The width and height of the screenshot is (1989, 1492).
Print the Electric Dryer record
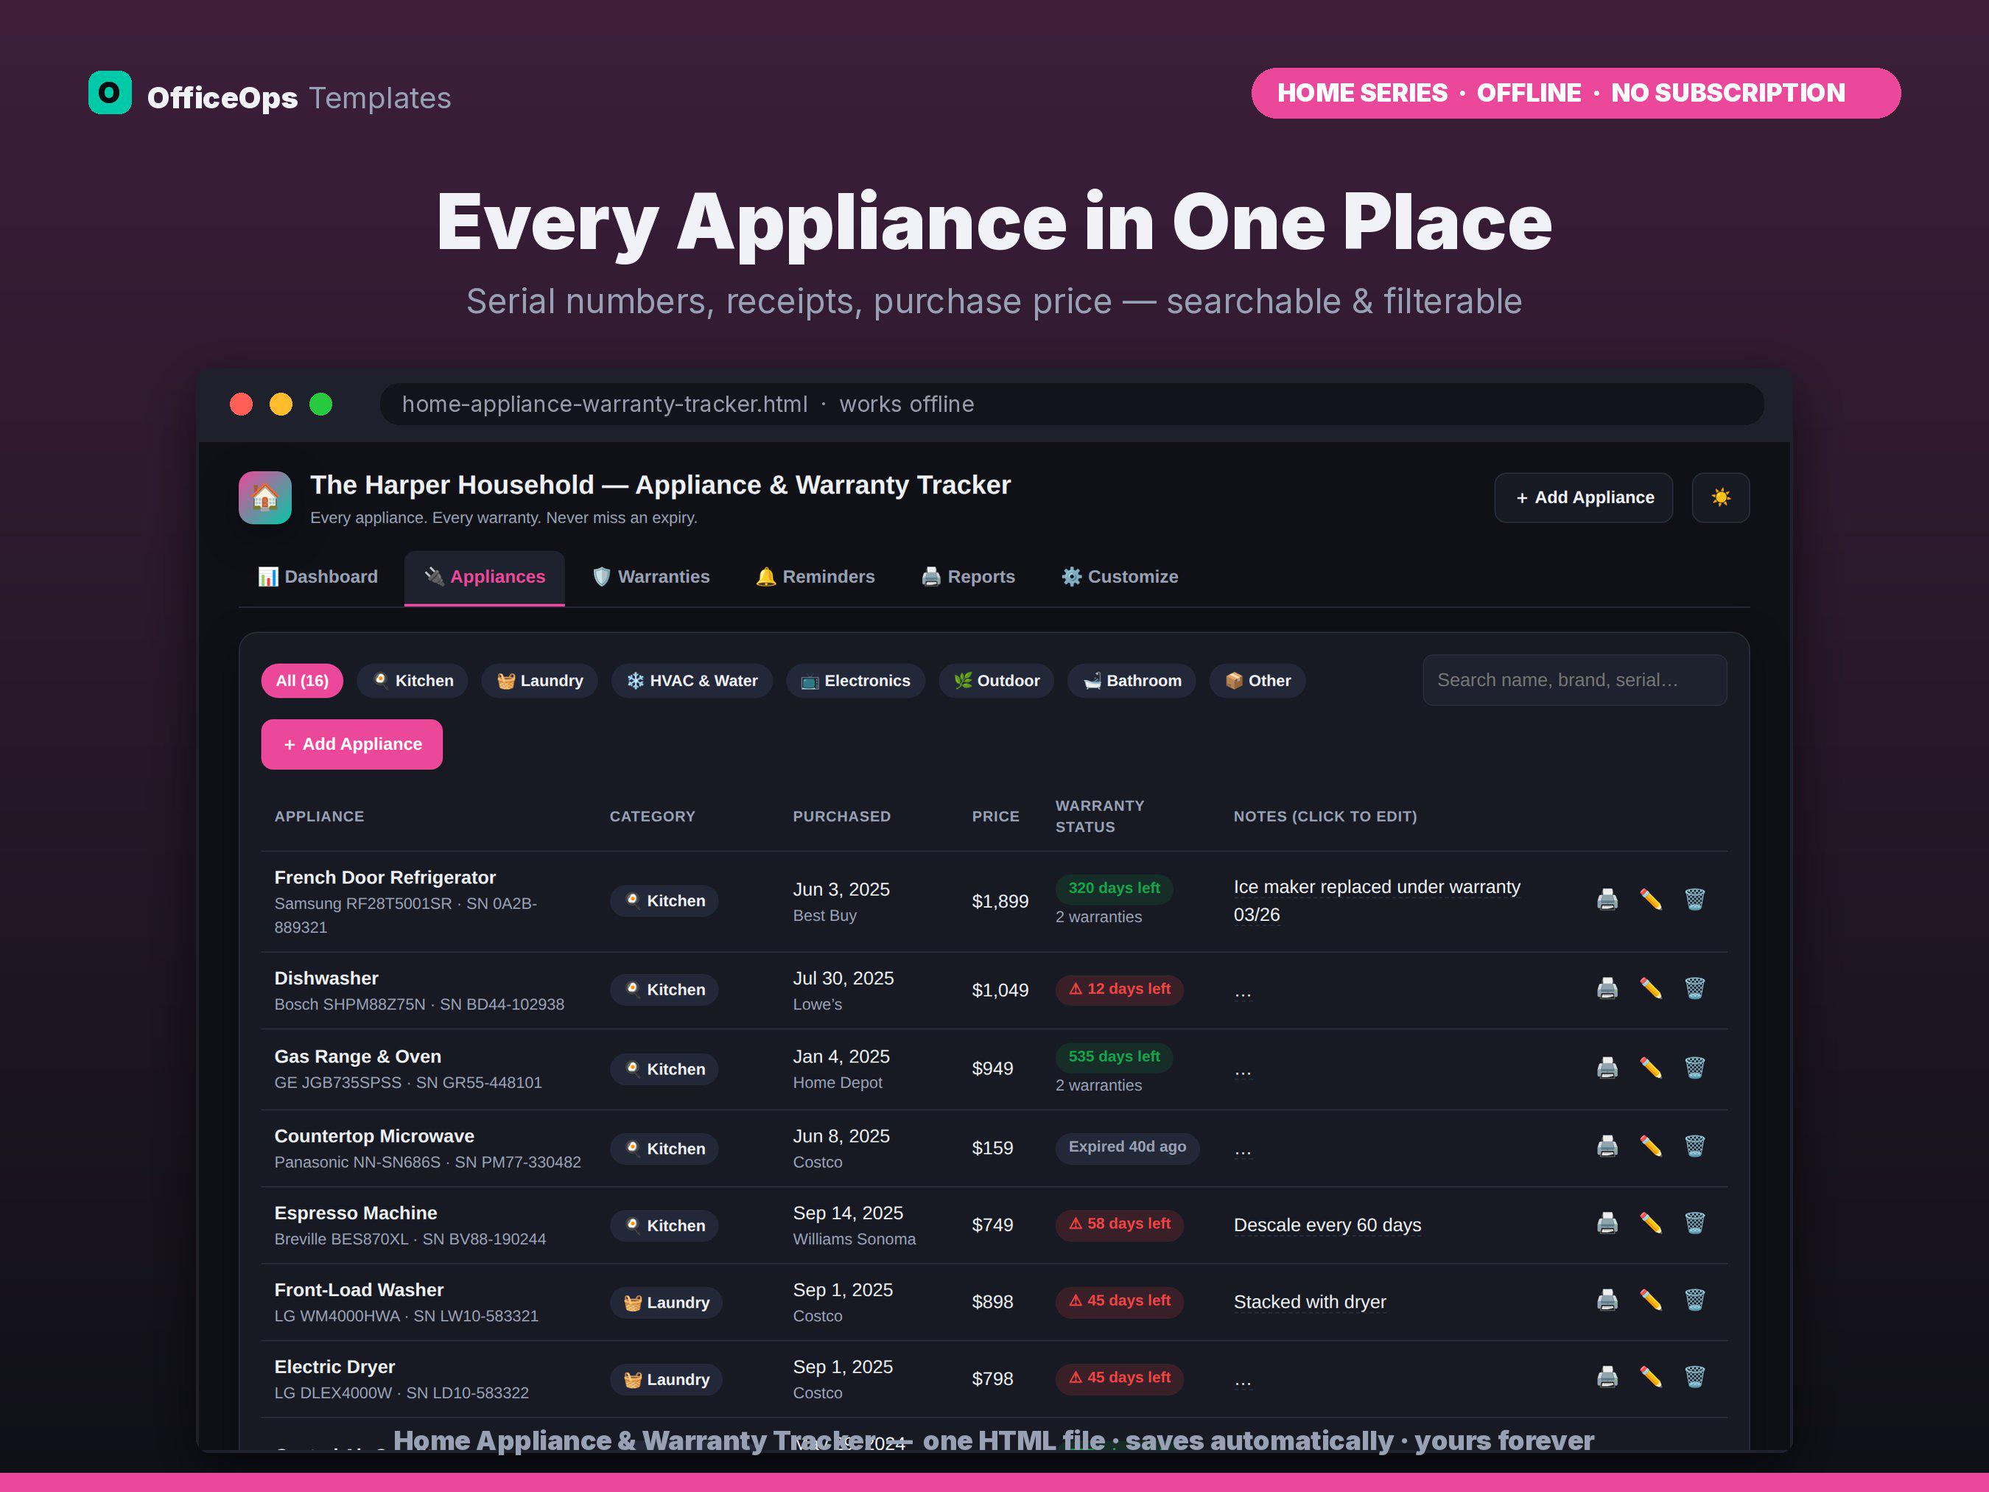[1607, 1377]
